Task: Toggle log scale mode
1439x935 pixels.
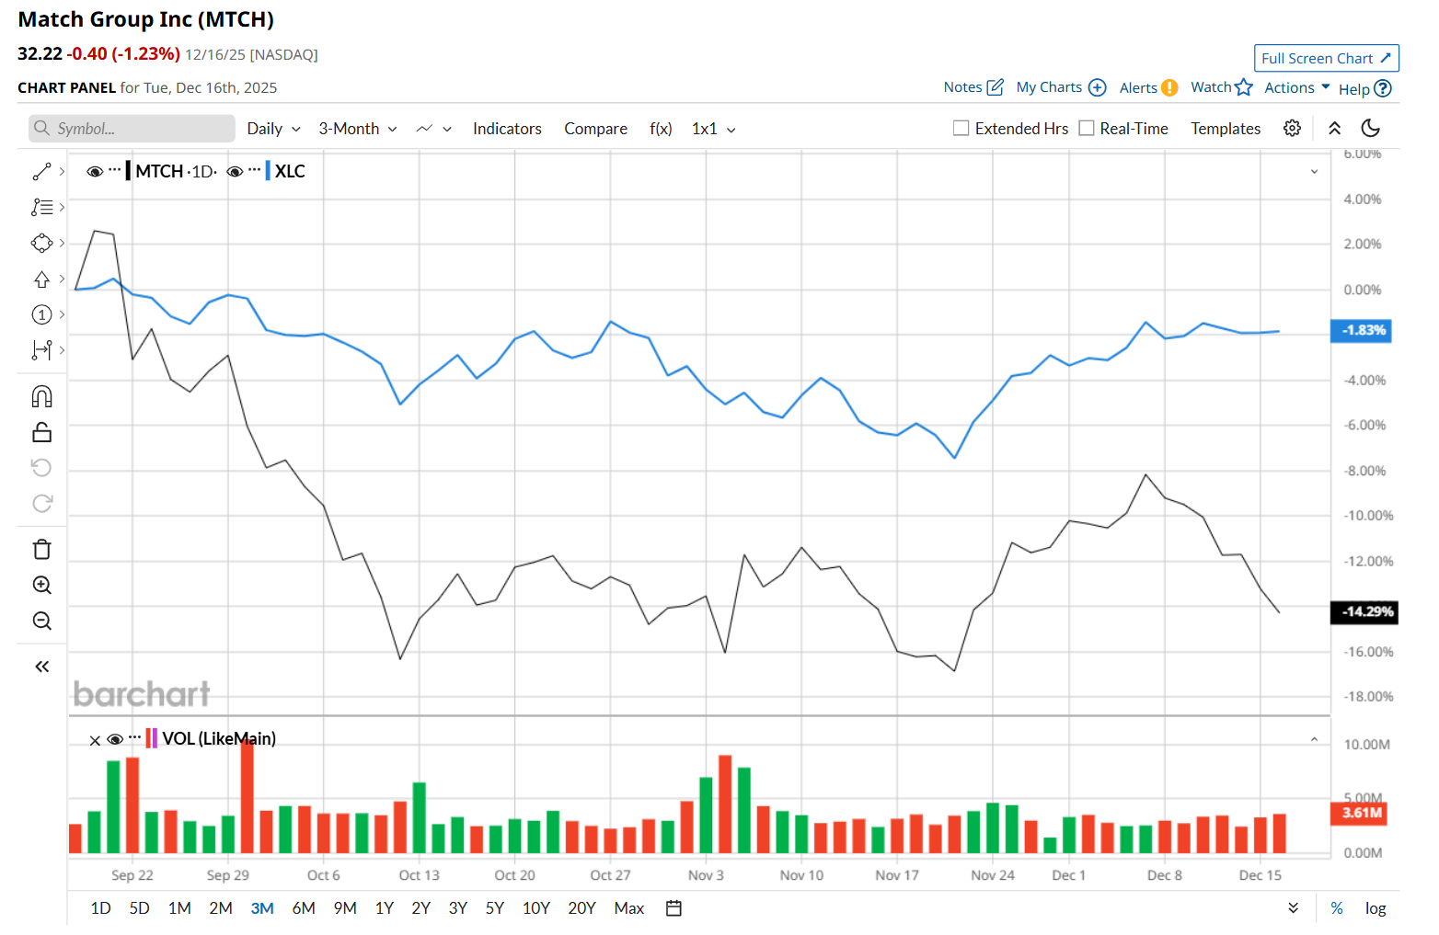Action: click(1376, 908)
